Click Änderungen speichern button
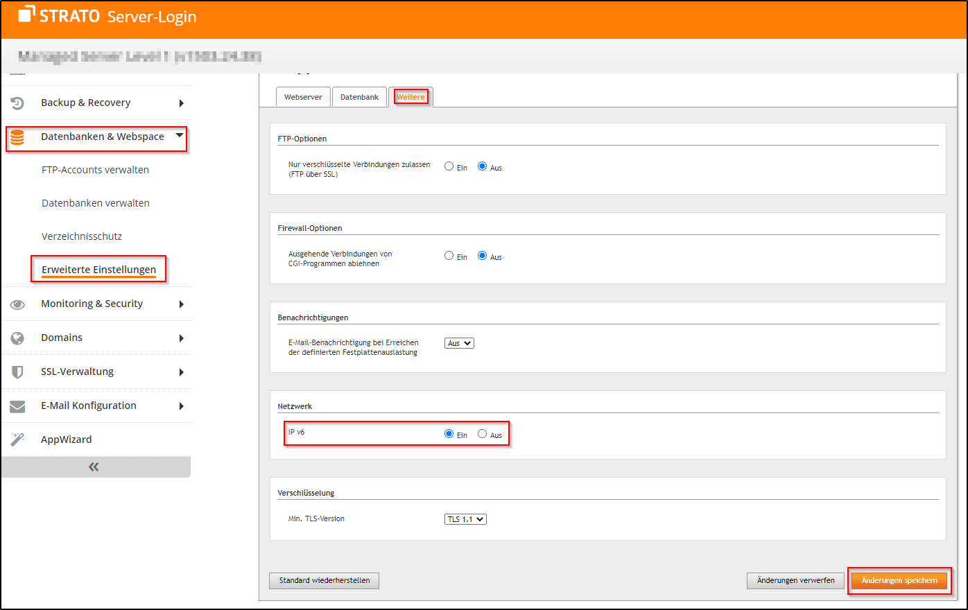The height and width of the screenshot is (610, 968). click(899, 580)
